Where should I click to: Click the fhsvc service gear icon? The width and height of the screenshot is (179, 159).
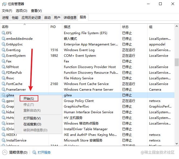[4, 78]
